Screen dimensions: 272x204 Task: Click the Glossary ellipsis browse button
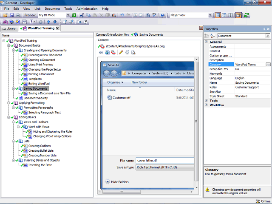(268, 65)
